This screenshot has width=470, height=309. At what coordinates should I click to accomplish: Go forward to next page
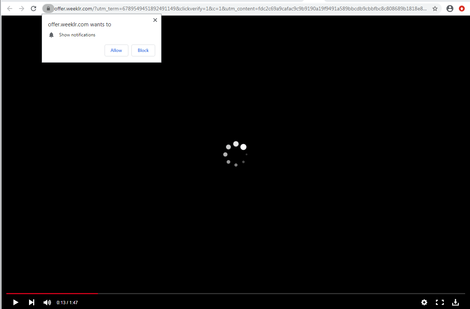pyautogui.click(x=22, y=9)
